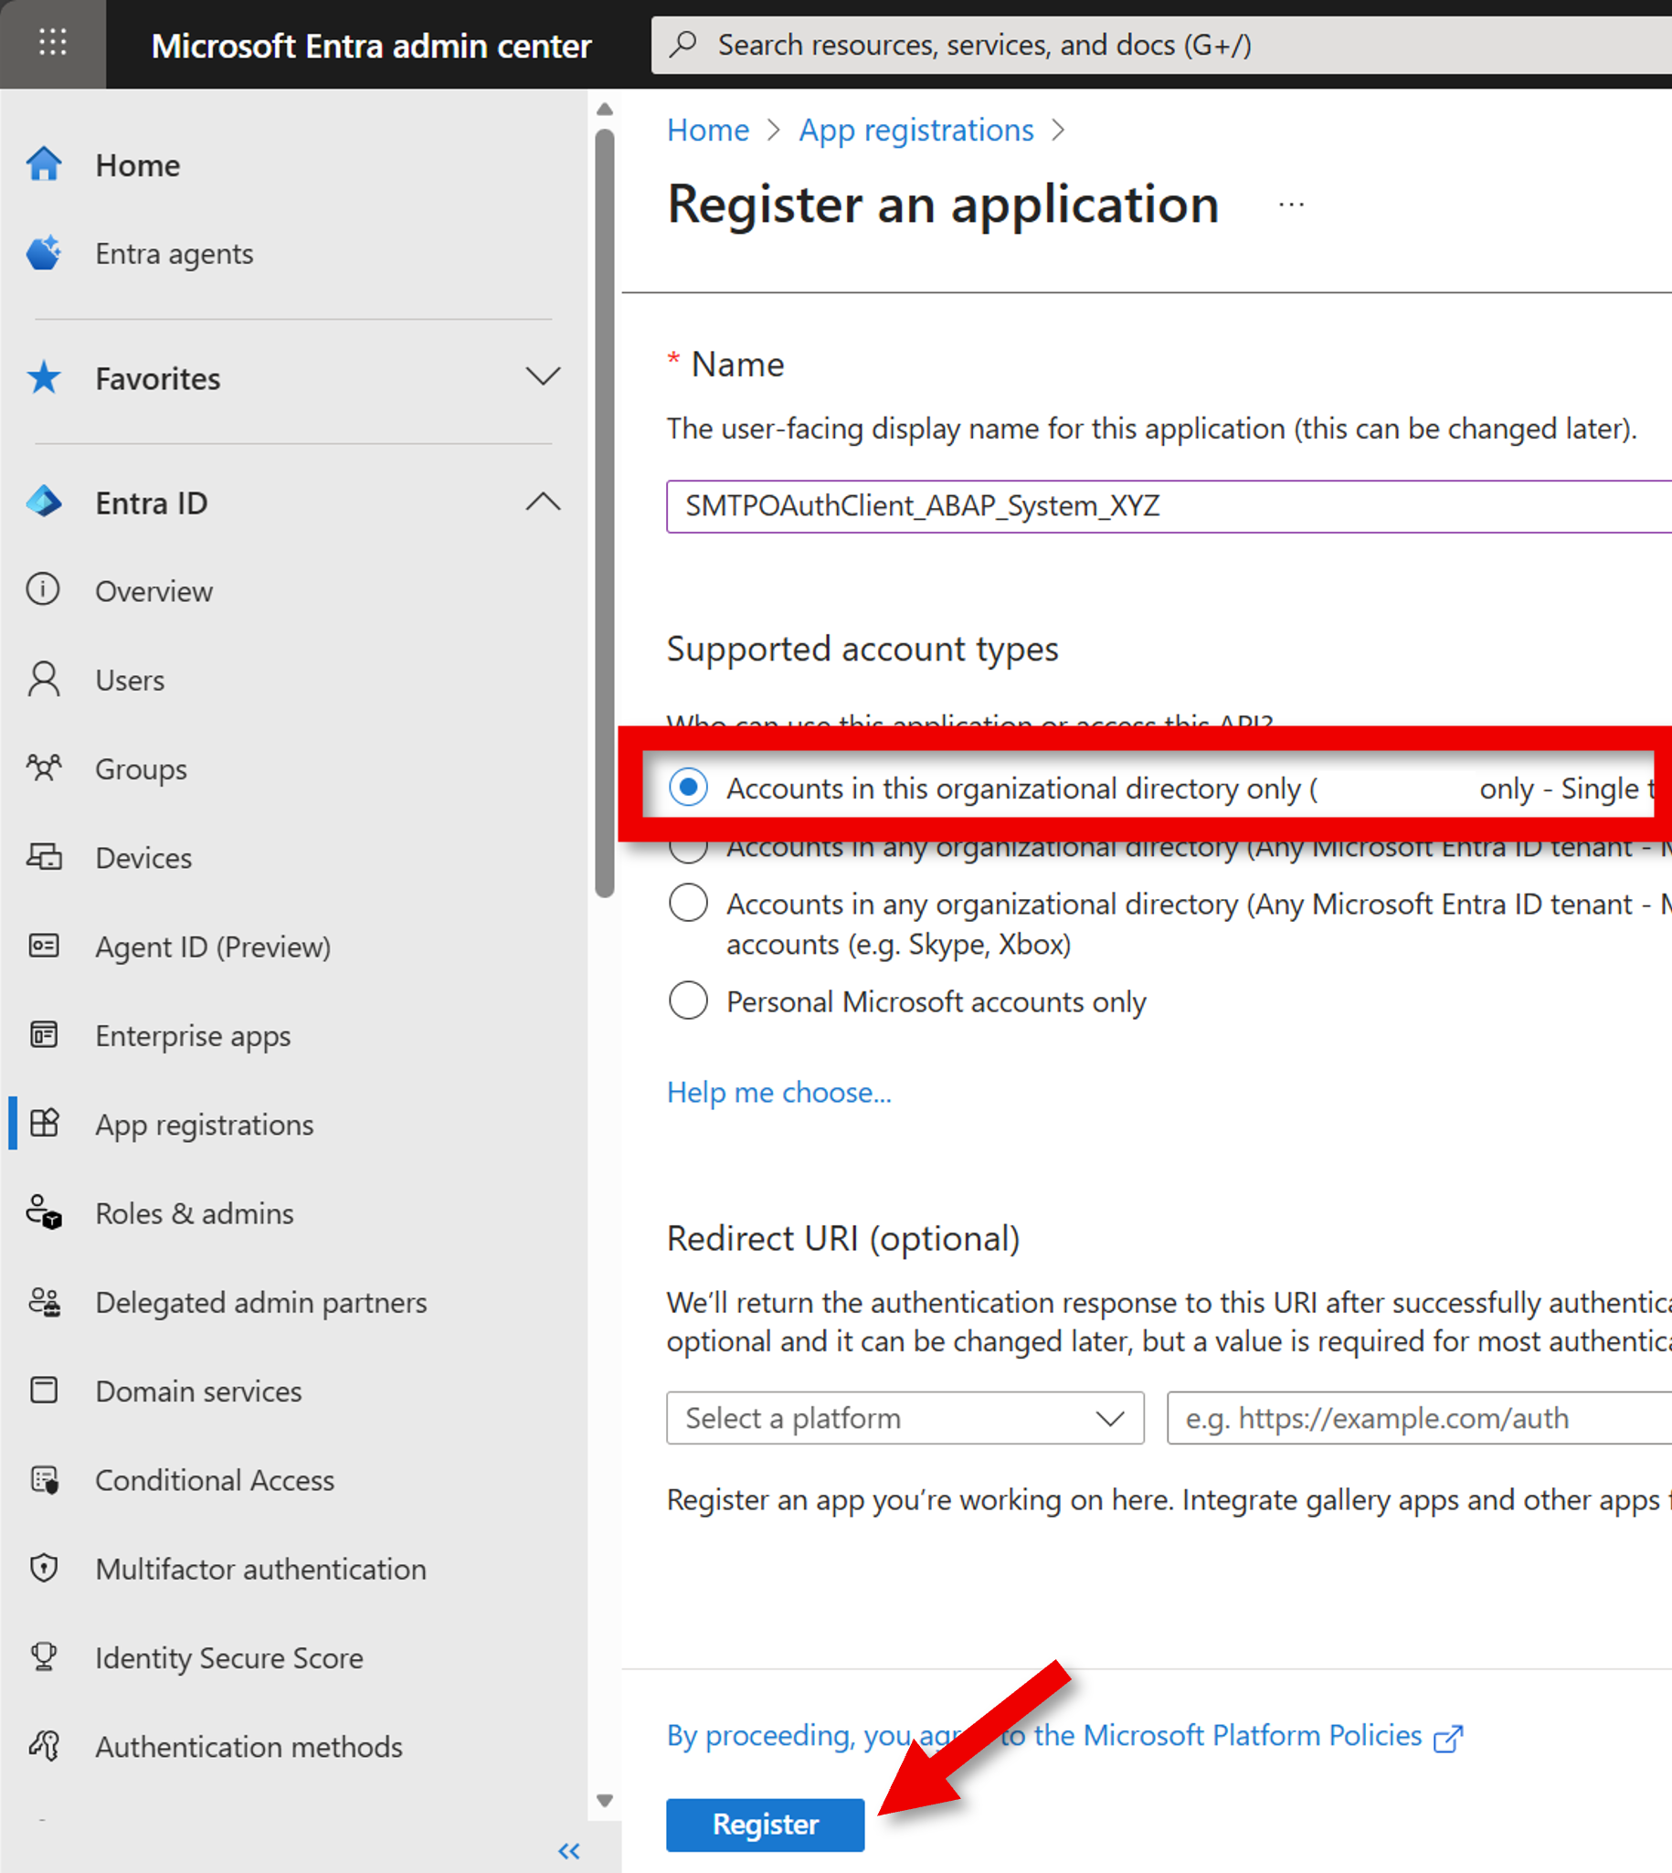Collapse the sidebar with the double chevron
The width and height of the screenshot is (1672, 1873).
click(x=568, y=1850)
